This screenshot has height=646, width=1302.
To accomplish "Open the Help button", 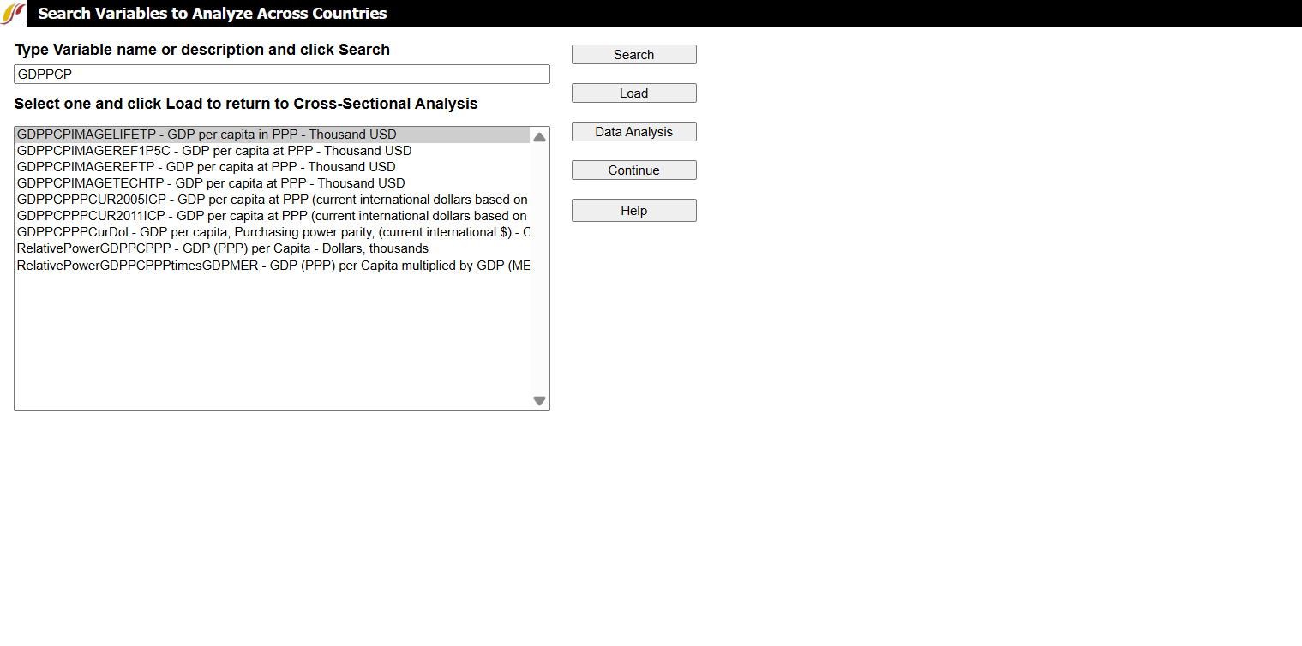I will coord(633,211).
